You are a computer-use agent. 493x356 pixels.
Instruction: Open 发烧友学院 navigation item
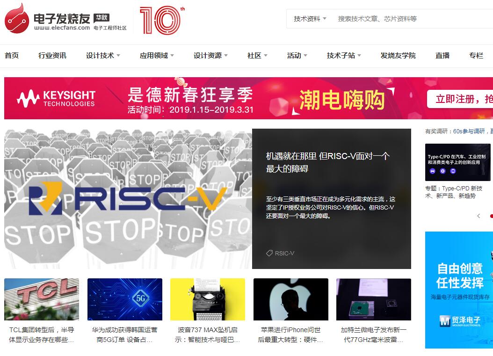398,56
